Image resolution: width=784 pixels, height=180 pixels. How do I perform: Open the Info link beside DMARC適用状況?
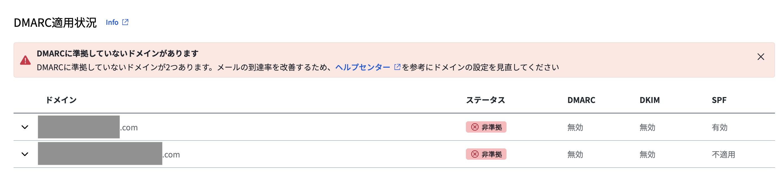pos(111,22)
